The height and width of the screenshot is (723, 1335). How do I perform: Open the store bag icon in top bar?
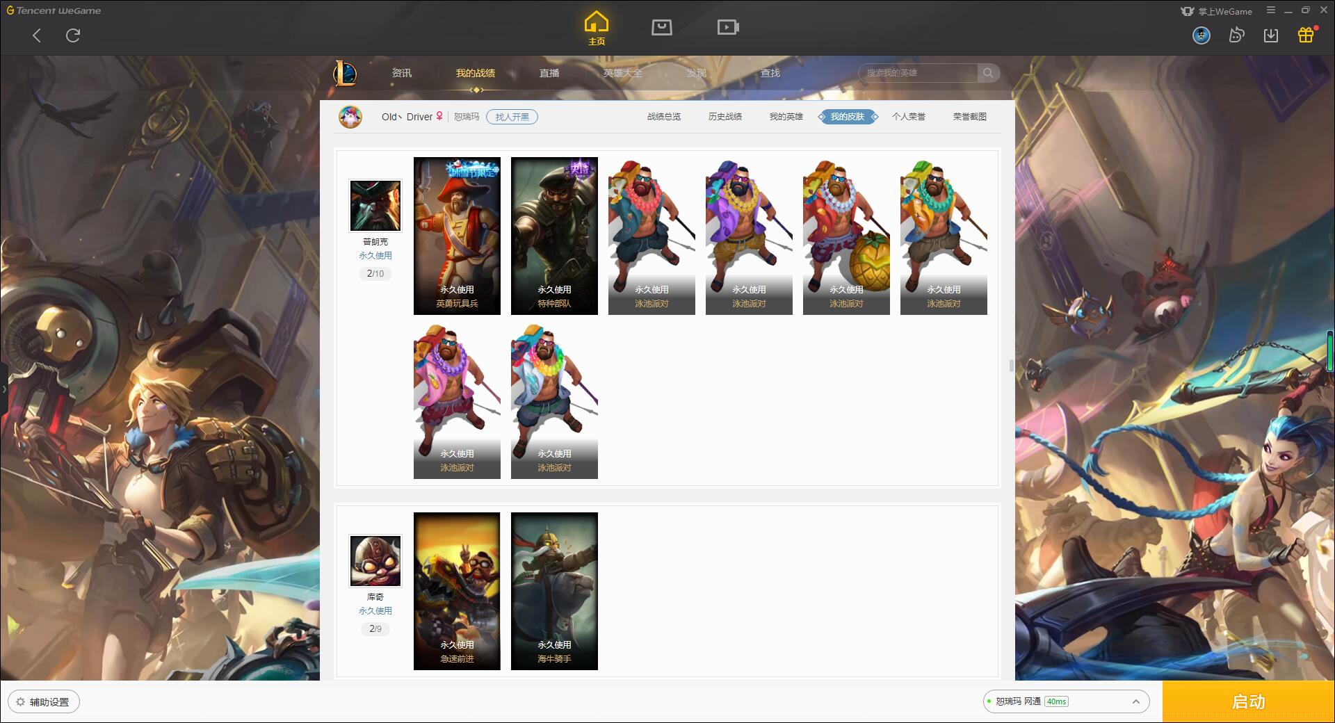coord(661,27)
